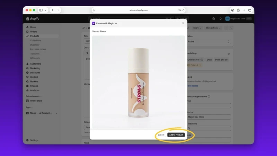Click the Add to Product button
The image size is (277, 156).
[176, 135]
